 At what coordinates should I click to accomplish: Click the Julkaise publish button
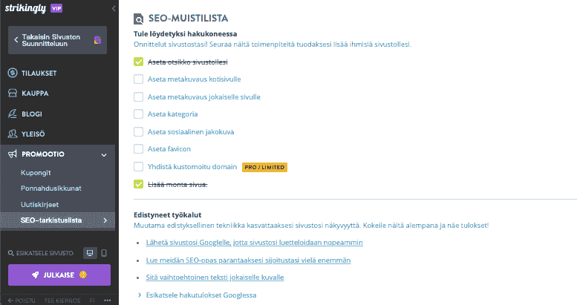[x=59, y=275]
